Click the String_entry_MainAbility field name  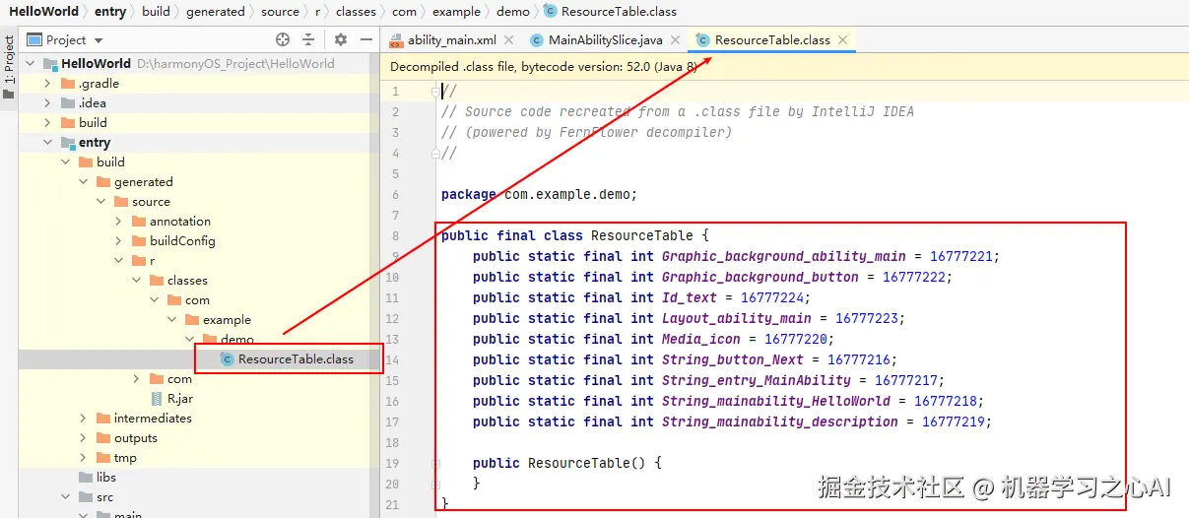click(757, 380)
